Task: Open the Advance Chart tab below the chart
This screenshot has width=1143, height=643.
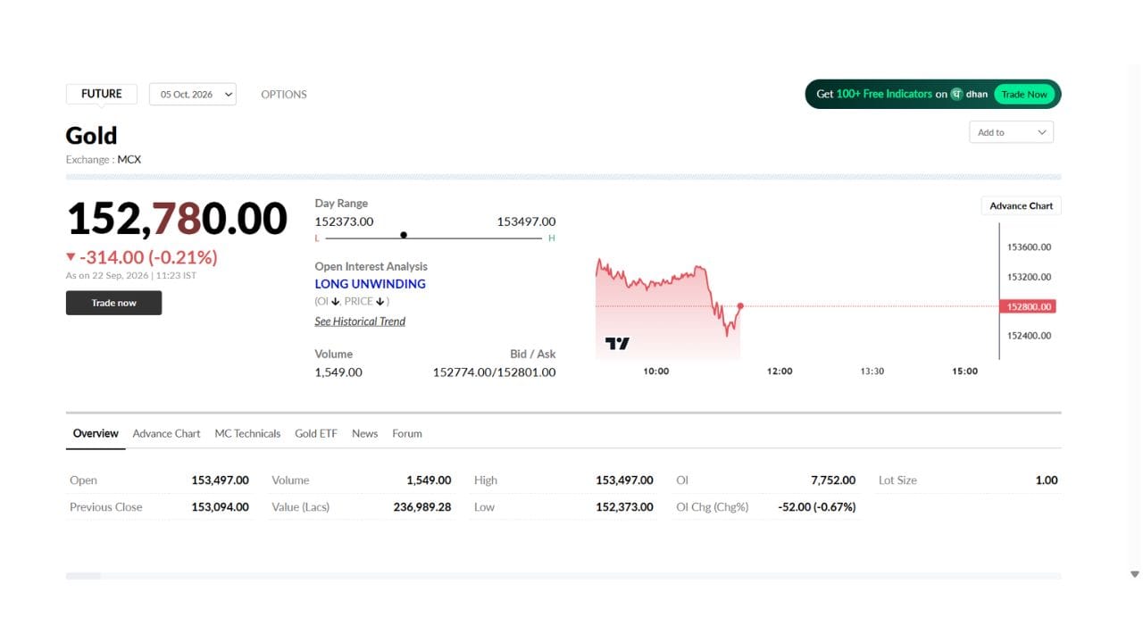Action: pos(166,433)
